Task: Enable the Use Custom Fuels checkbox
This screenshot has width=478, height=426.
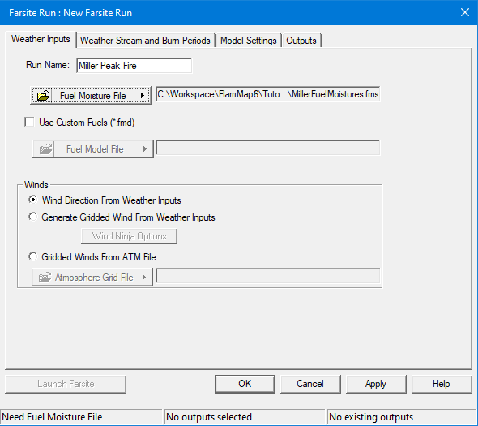Action: (x=29, y=123)
